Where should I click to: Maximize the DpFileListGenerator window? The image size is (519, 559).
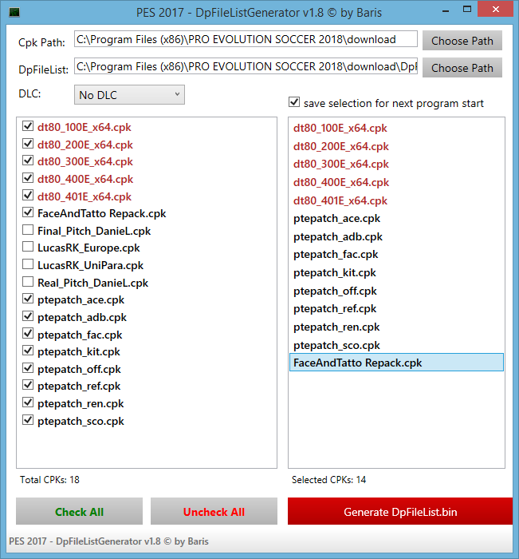(x=466, y=10)
